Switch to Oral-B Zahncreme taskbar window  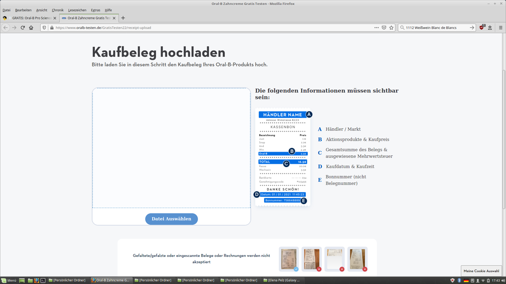coord(111,280)
